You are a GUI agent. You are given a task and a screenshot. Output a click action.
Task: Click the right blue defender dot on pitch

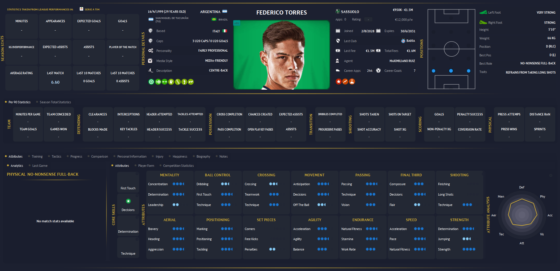469,71
